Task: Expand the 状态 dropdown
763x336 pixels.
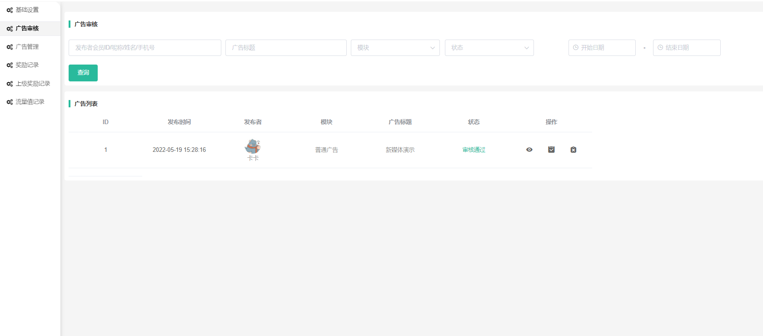Action: pos(489,48)
